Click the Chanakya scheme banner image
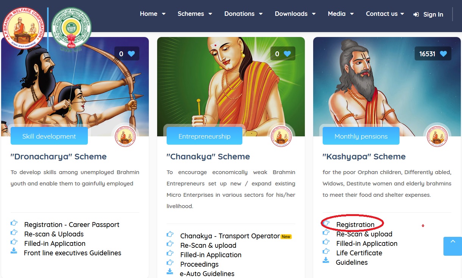Screen dimensions: 462x278 pyautogui.click(x=231, y=86)
